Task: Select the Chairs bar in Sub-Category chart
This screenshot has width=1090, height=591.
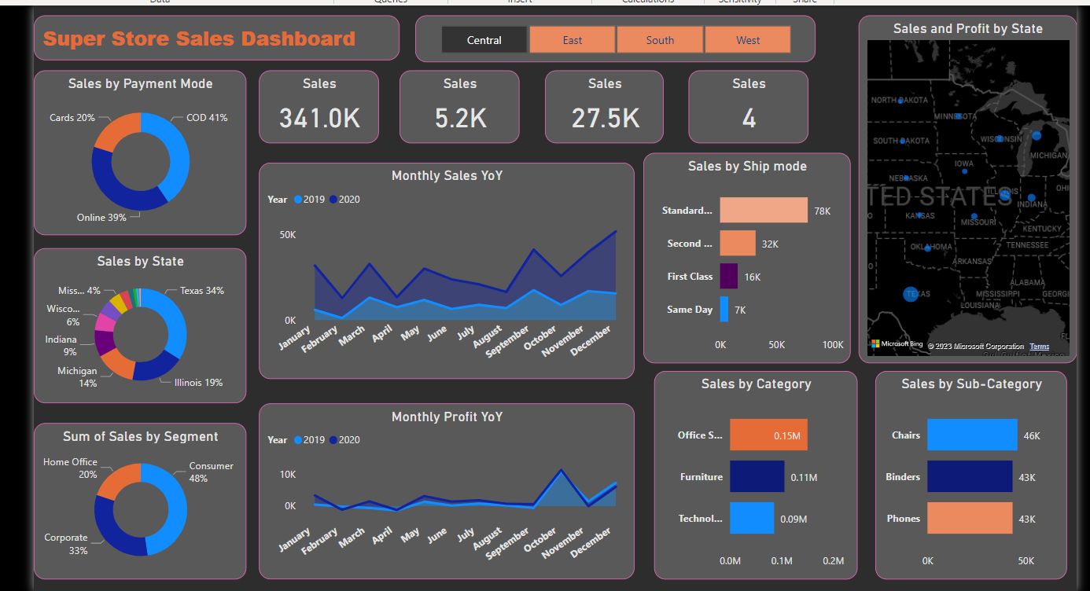Action: [x=971, y=435]
